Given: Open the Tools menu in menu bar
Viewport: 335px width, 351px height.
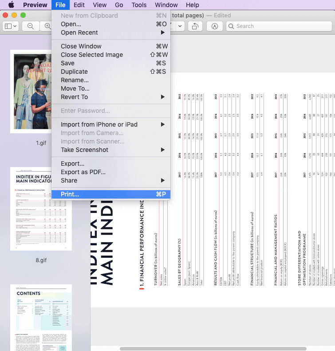Looking at the screenshot, I should (x=139, y=5).
